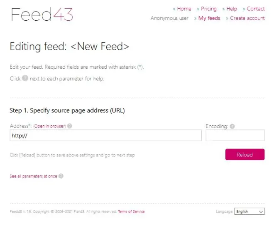Click the Feed43 logo
Image resolution: width=274 pixels, height=230 pixels.
coord(42,14)
